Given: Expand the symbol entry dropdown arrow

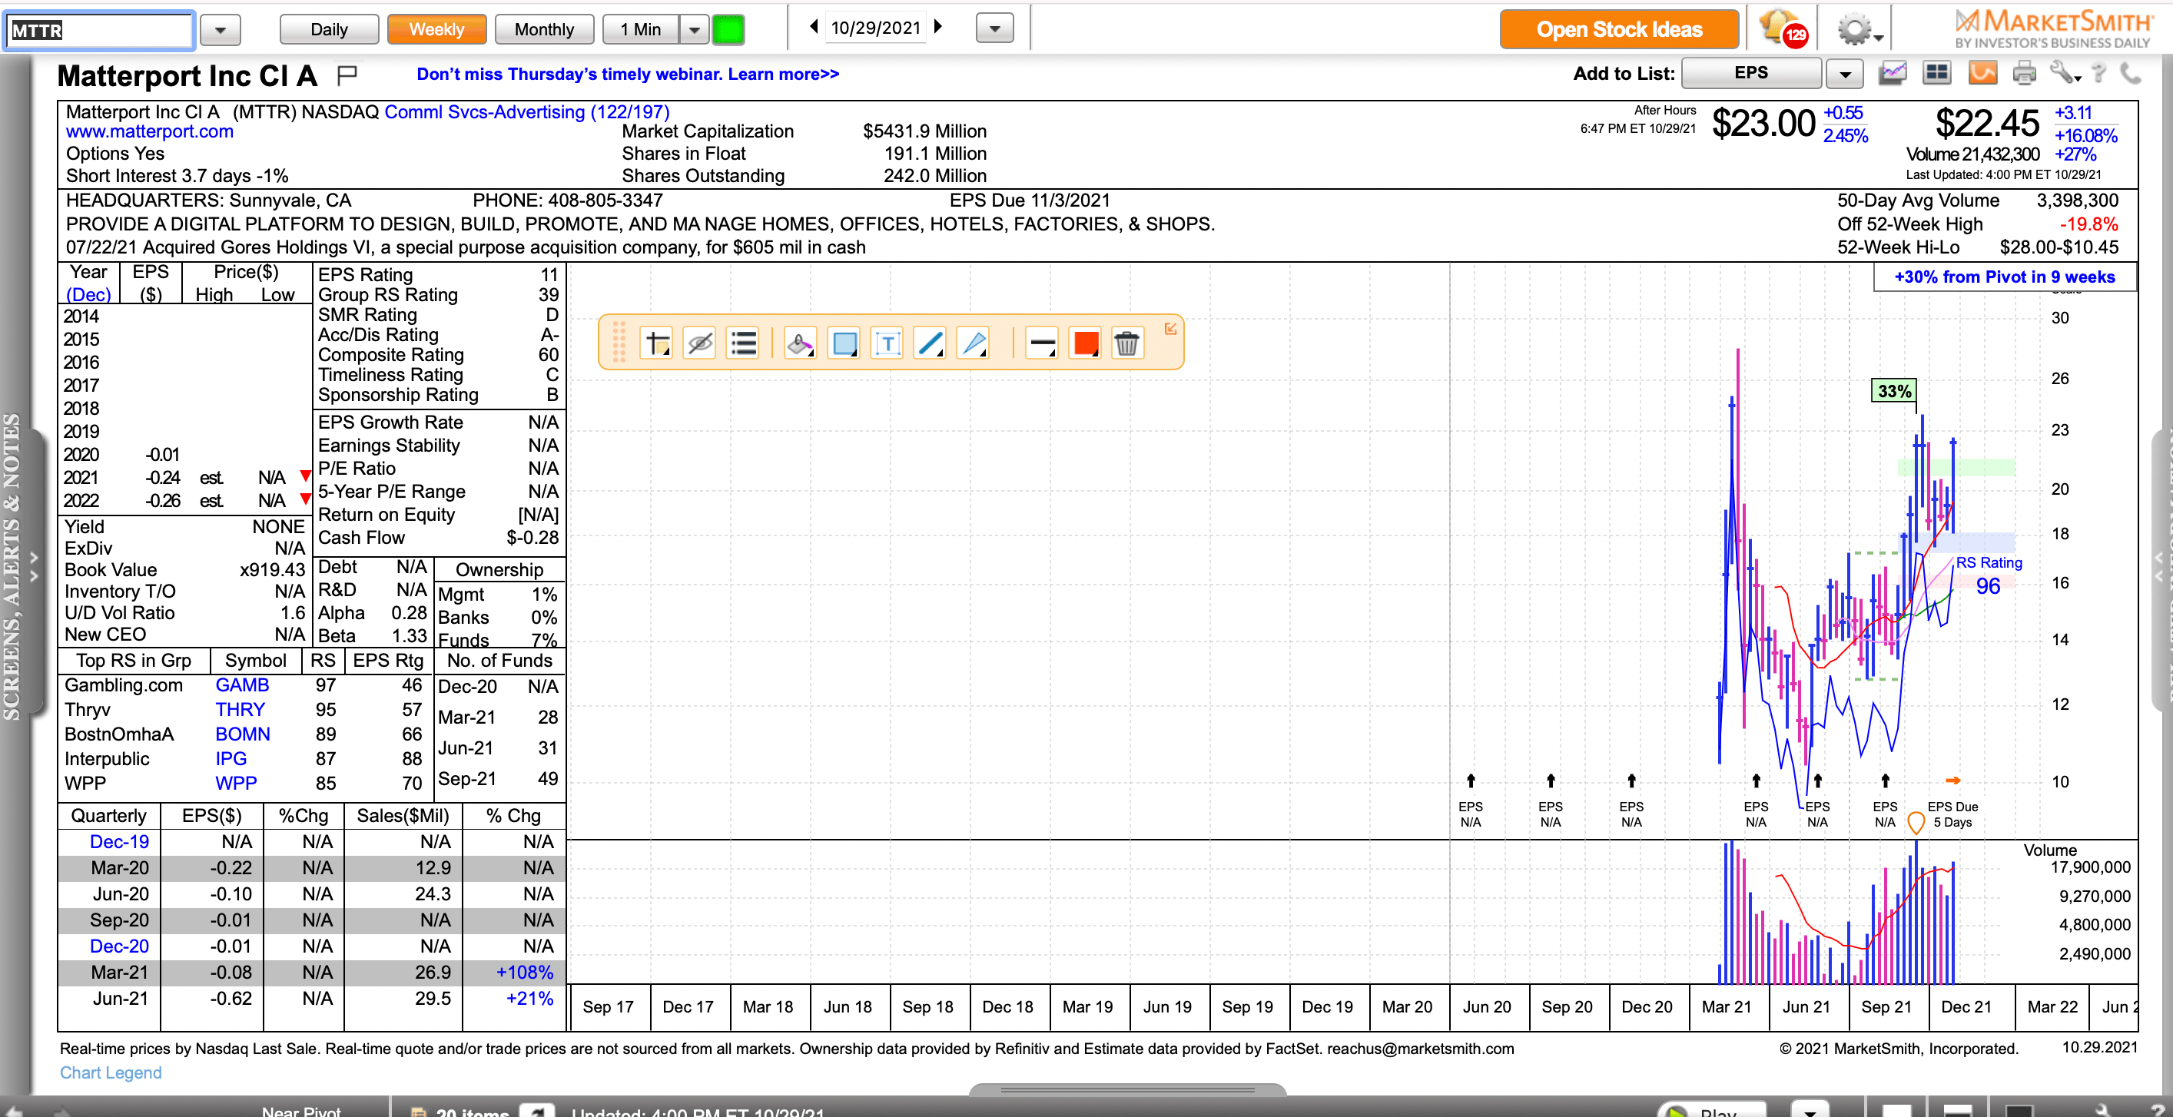Looking at the screenshot, I should (x=221, y=31).
